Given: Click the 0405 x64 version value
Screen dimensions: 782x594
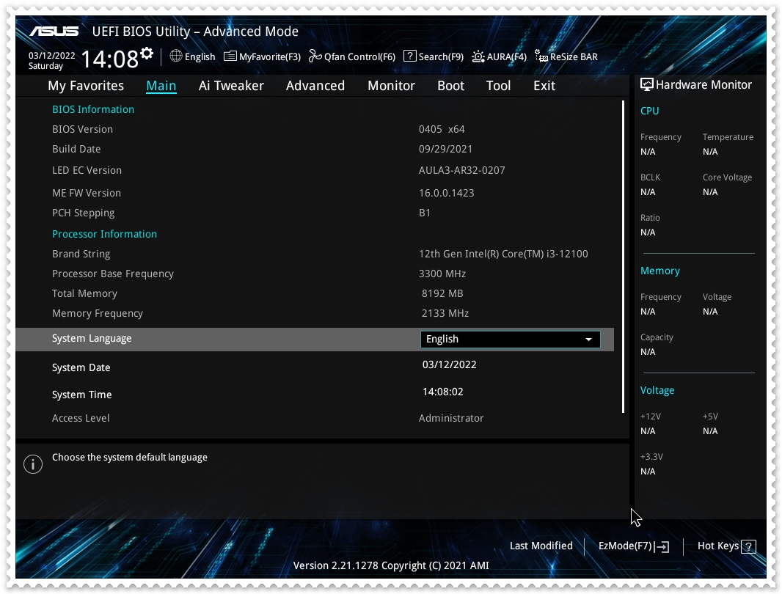Looking at the screenshot, I should coord(442,129).
